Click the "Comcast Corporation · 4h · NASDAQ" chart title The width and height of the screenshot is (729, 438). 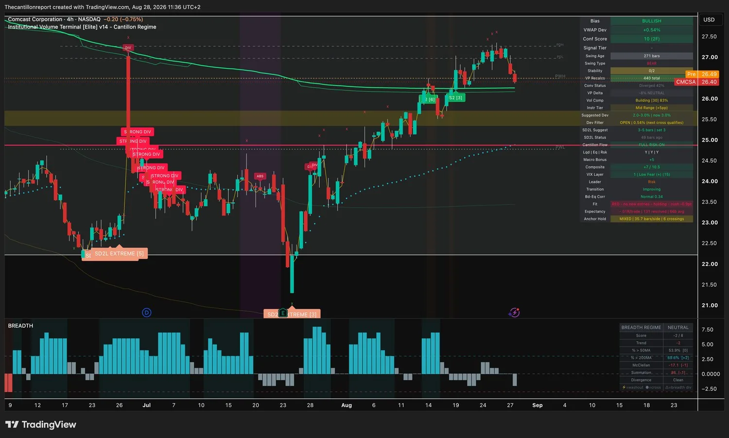54,19
